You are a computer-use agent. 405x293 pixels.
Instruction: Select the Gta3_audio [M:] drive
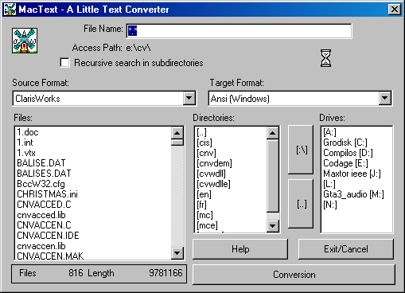pyautogui.click(x=353, y=194)
